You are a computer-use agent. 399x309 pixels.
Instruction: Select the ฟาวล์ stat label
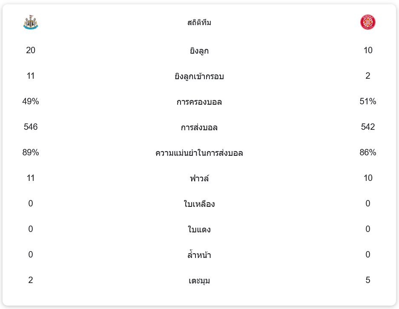199,179
